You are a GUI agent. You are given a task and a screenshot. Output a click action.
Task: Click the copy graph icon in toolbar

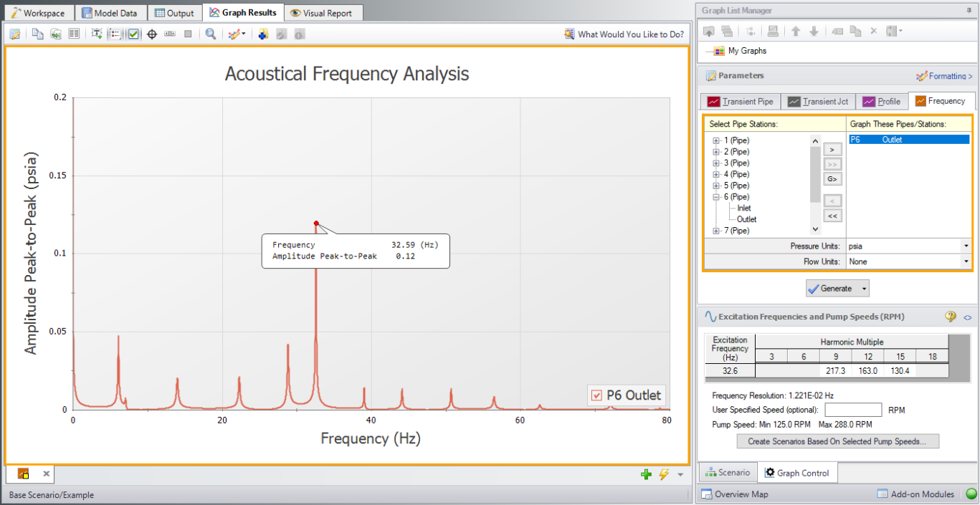(37, 34)
